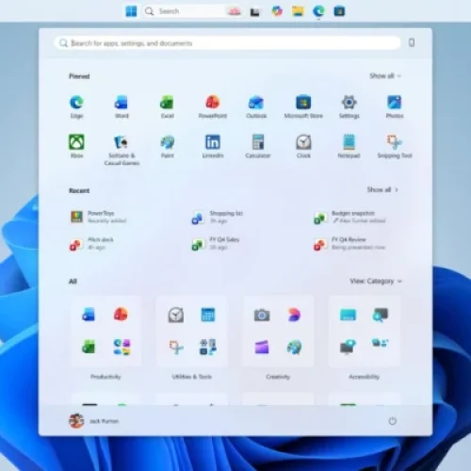This screenshot has height=471, width=471.
Task: Open Microsoft Store from the taskbar
Action: [339, 11]
